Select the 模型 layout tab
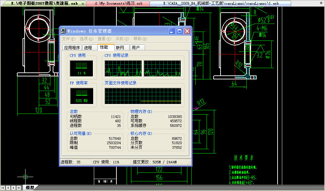 (x=30, y=187)
